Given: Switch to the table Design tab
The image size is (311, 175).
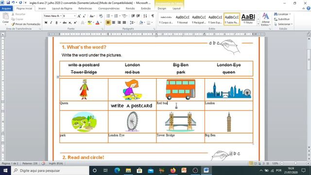Looking at the screenshot, I should (x=162, y=9).
